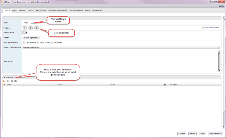Click the add attribute icon
This screenshot has width=226, height=138.
[4, 81]
